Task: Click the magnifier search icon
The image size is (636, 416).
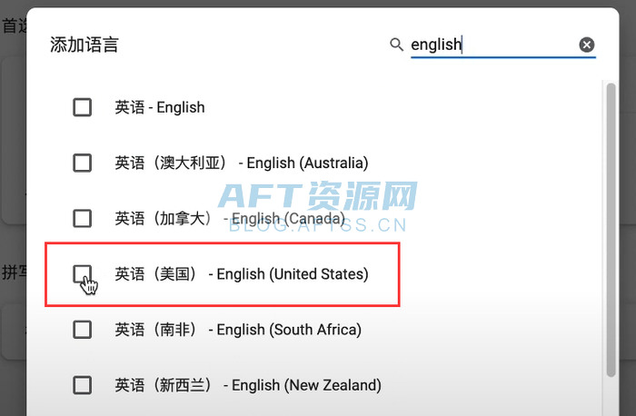Action: [x=396, y=45]
